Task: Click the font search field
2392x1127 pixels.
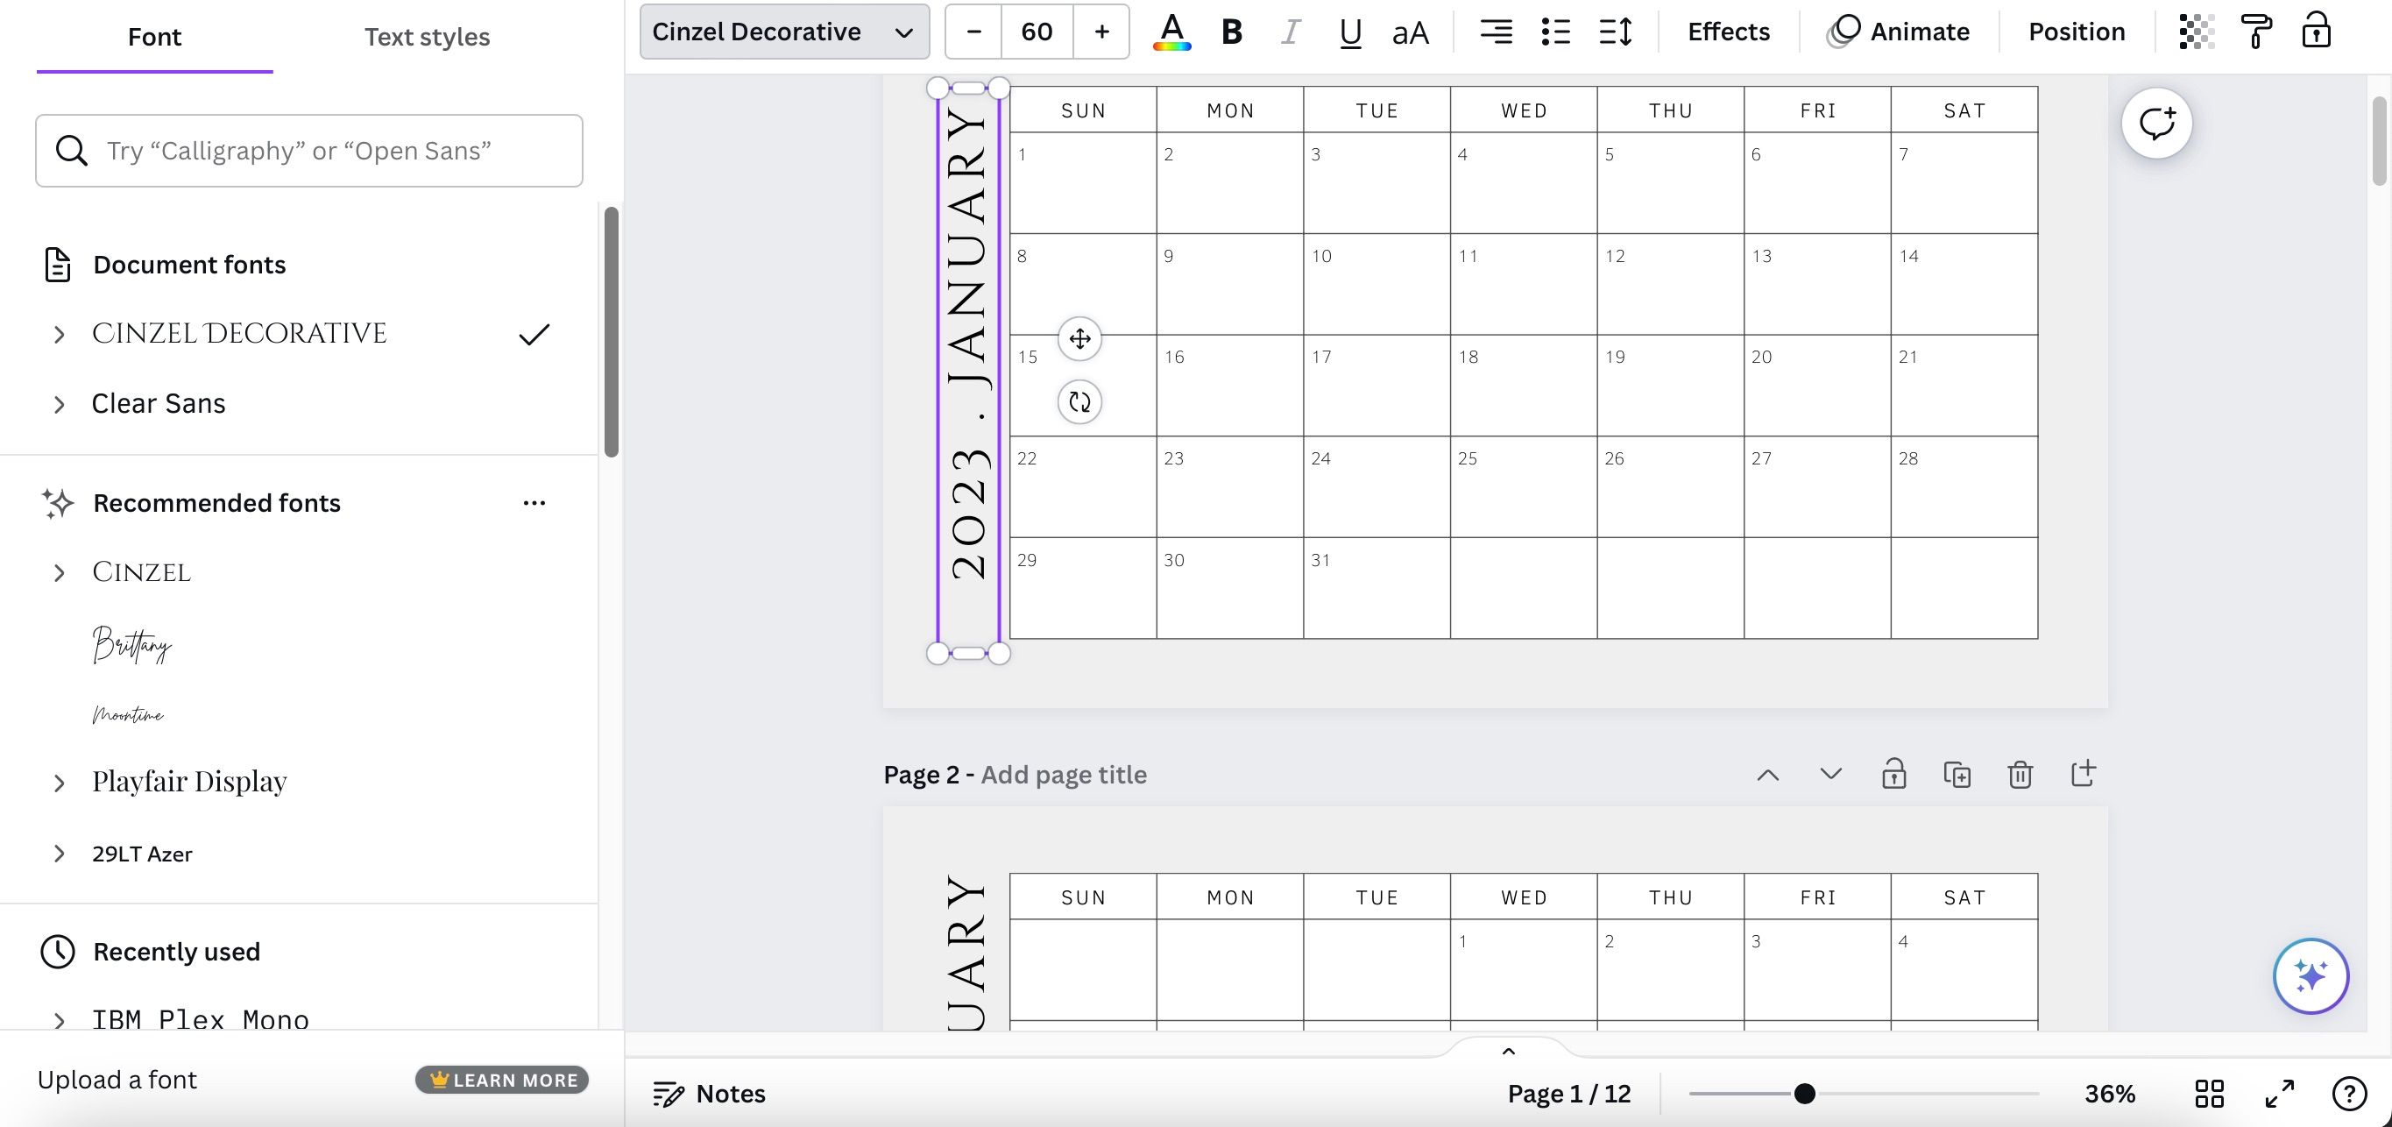Action: pos(309,151)
